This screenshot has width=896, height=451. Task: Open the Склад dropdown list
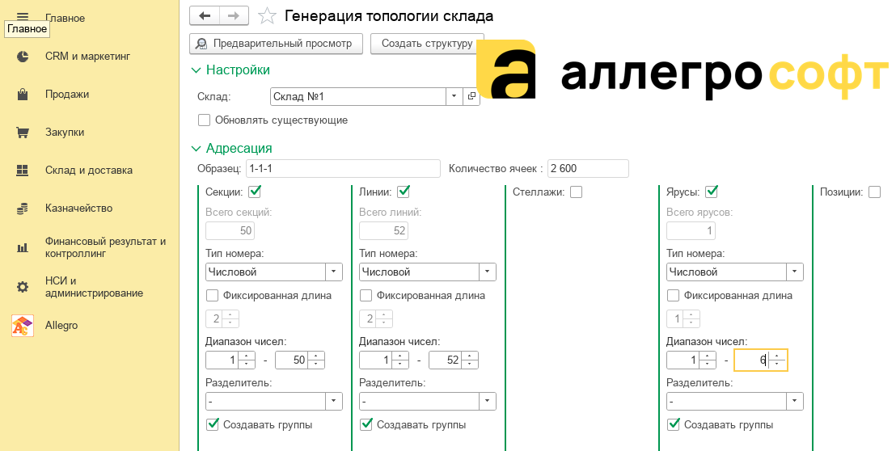coord(454,96)
